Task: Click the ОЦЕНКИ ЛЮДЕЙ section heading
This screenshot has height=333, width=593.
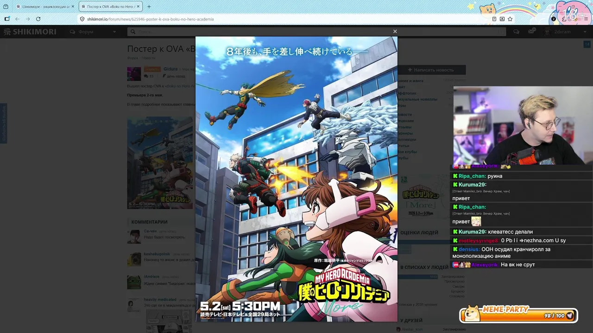Action: 419,233
